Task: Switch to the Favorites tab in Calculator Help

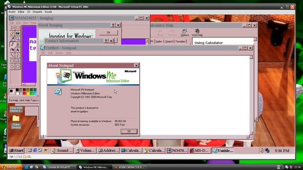Action: [x=180, y=42]
